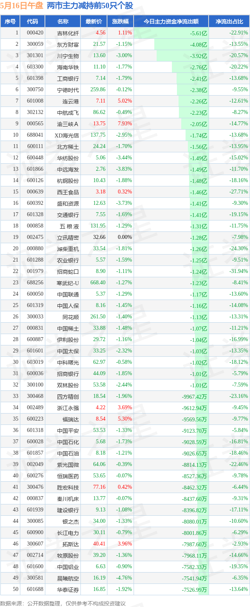Click stock code 600448
Screen dimensions: 250x607
click(35, 158)
